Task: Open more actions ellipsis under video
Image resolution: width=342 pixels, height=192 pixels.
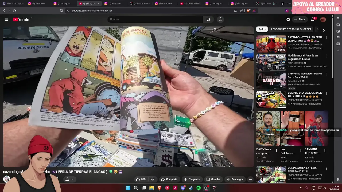Action: pyautogui.click(x=250, y=179)
